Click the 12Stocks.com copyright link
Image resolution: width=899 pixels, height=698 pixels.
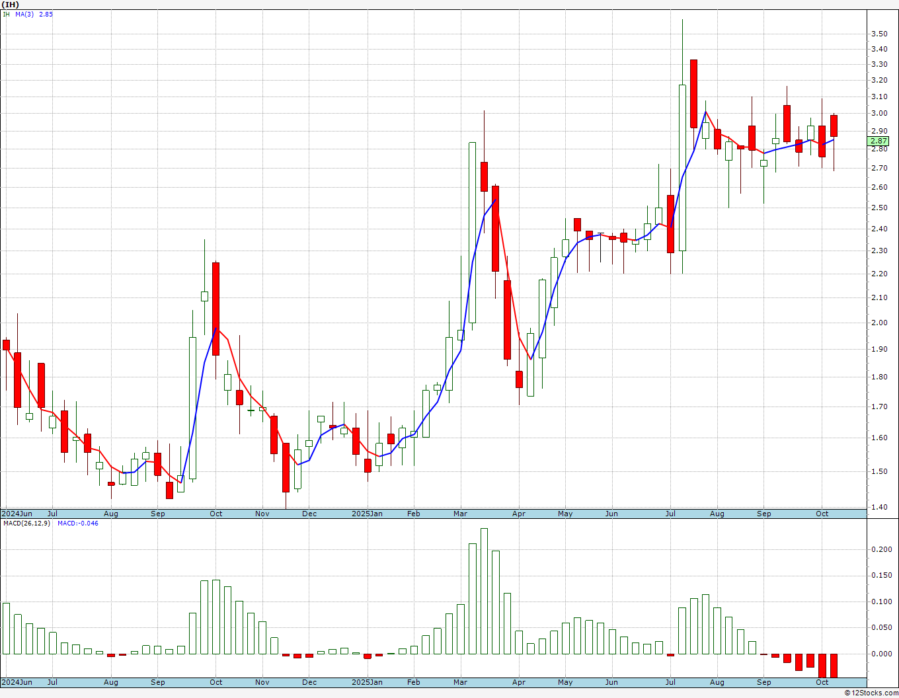pyautogui.click(x=872, y=693)
